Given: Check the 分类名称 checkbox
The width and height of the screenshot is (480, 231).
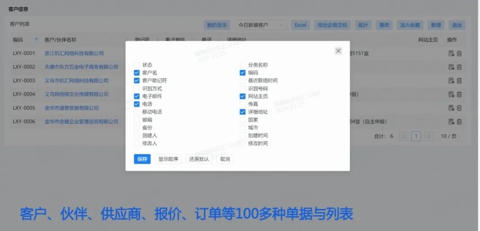Looking at the screenshot, I should point(242,65).
